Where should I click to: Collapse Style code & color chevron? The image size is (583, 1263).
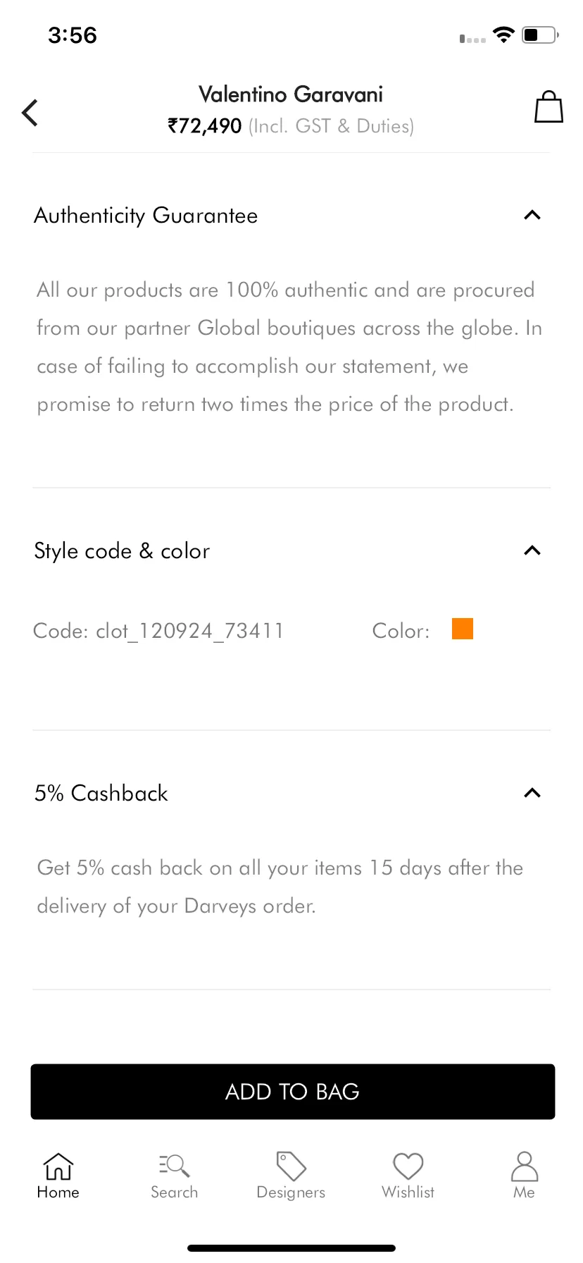tap(532, 550)
